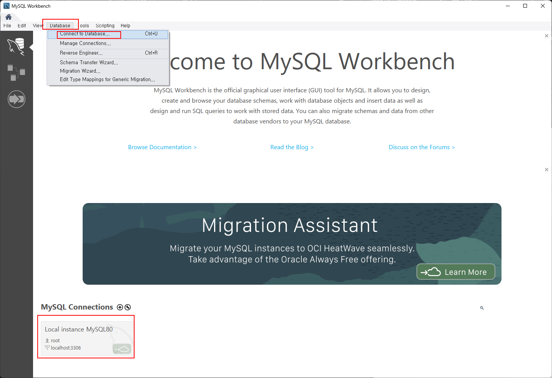552x378 pixels.
Task: Maximize the MySQL Workbench window
Action: 525,6
